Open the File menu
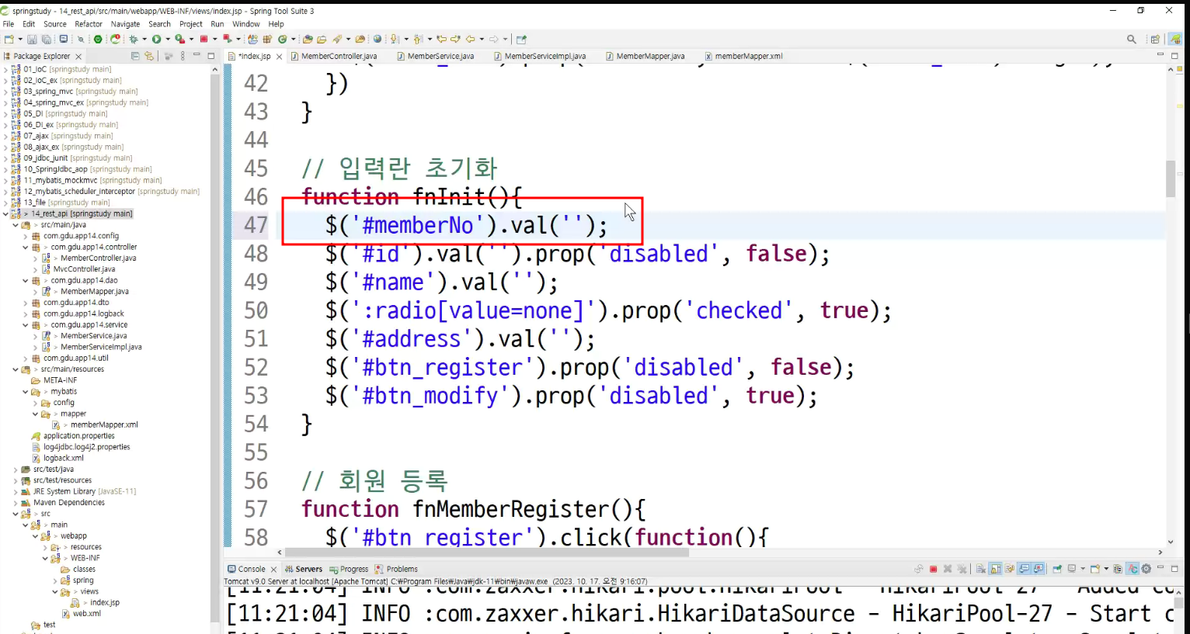Viewport: 1190px width, 634px height. 9,24
